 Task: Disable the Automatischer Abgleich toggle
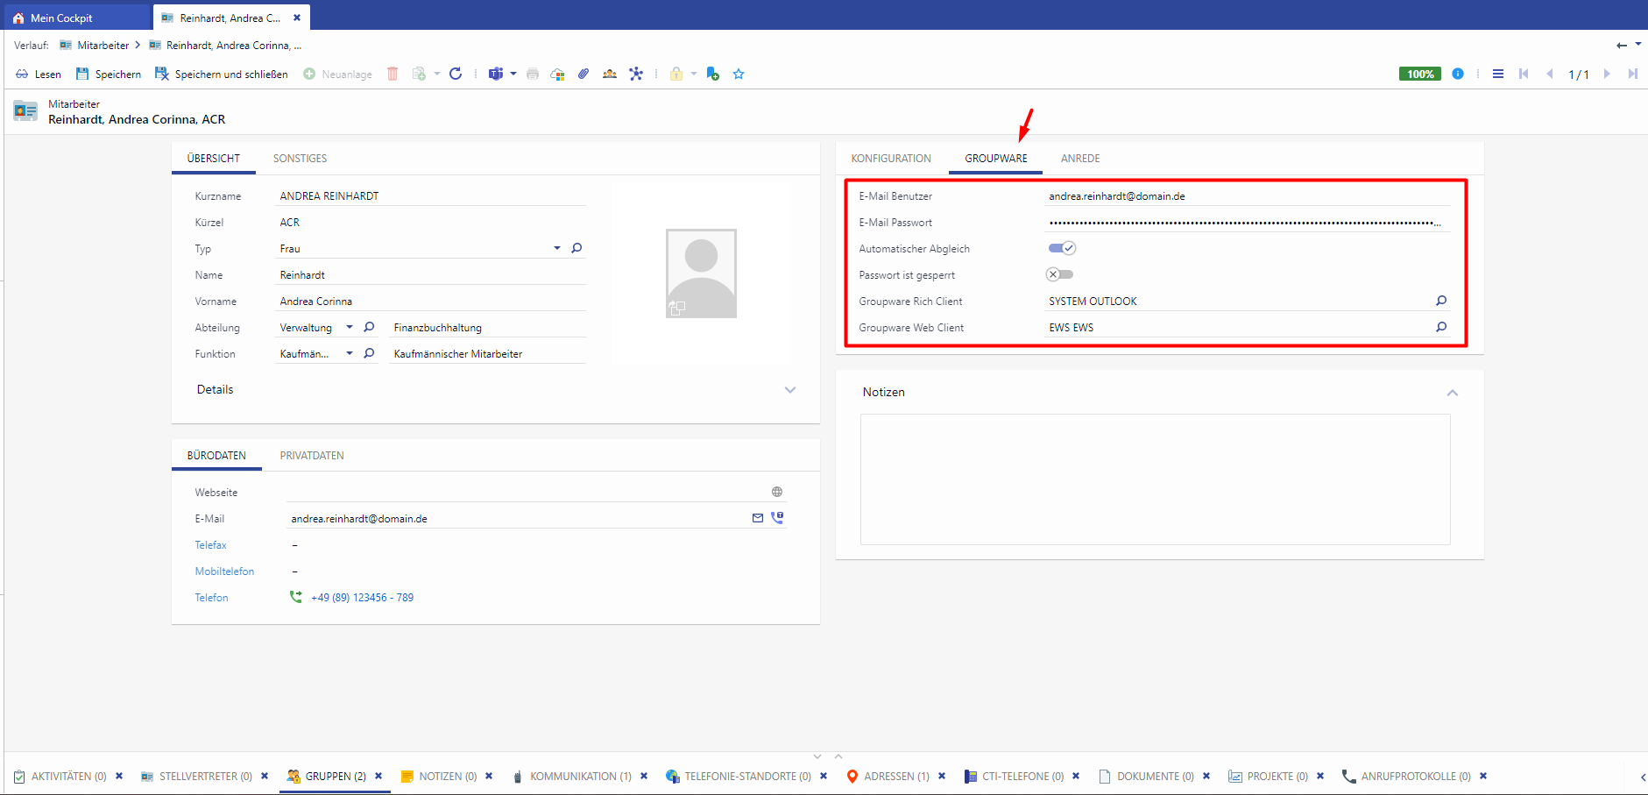(x=1062, y=248)
